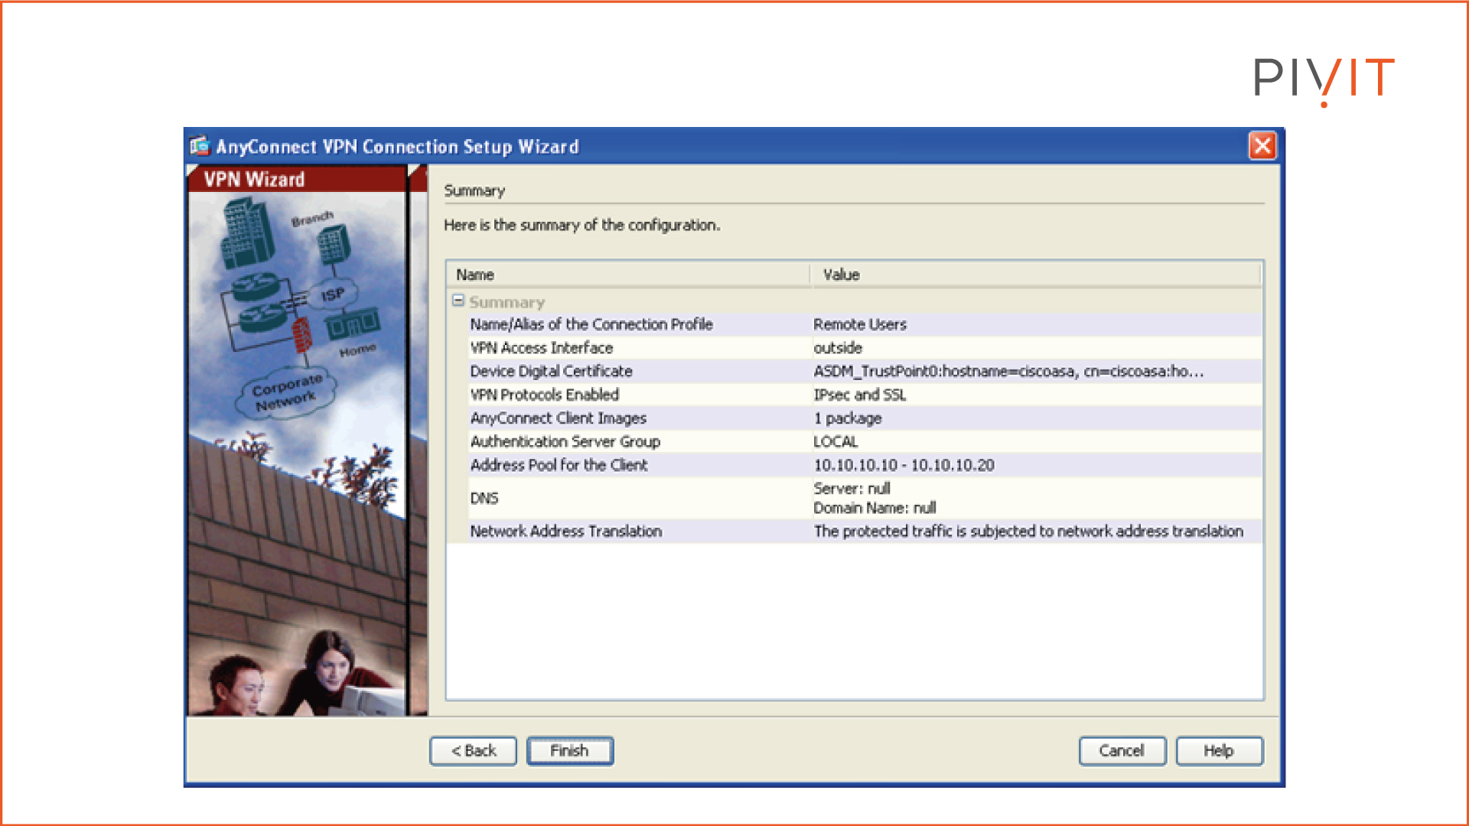The image size is (1469, 826).
Task: Open Help from the wizard
Action: click(x=1218, y=750)
